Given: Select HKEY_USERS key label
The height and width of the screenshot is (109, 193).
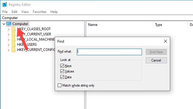Looking at the screenshot, I should click(x=27, y=45).
